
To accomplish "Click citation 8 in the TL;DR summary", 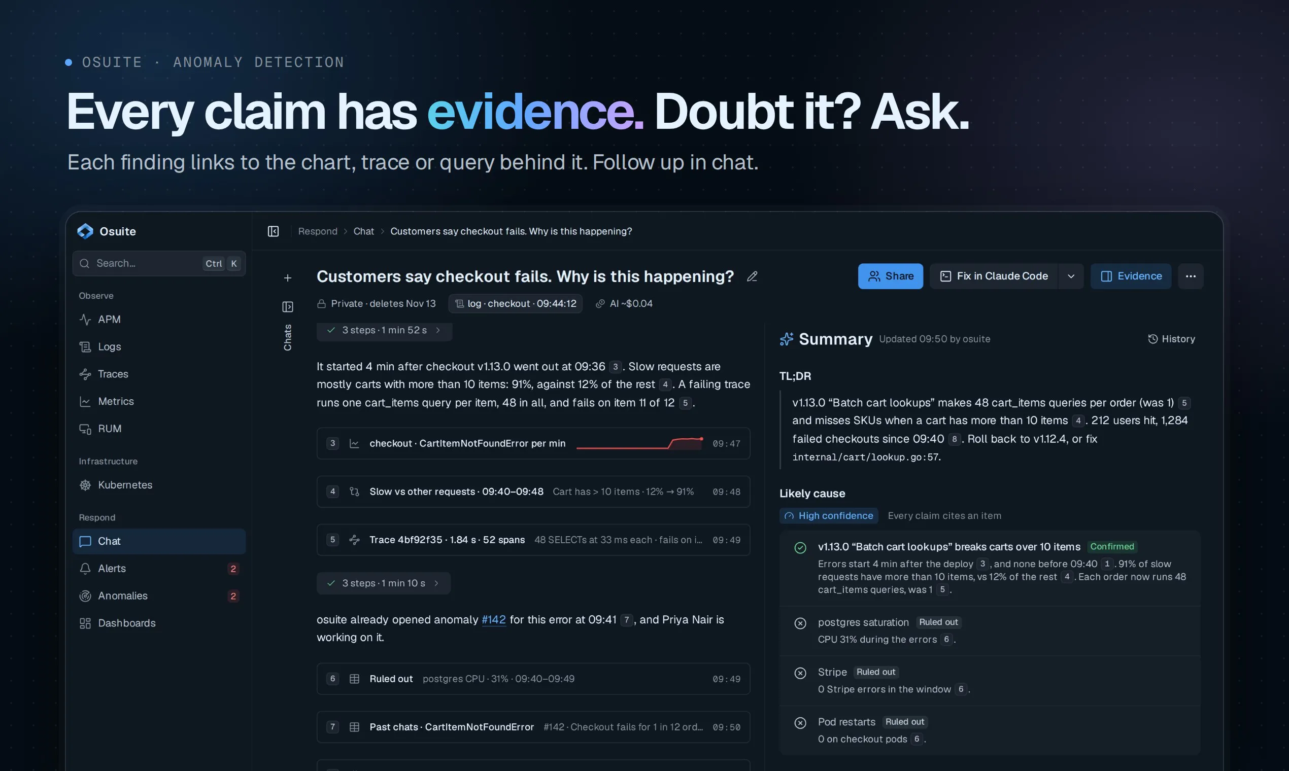I will pos(954,439).
